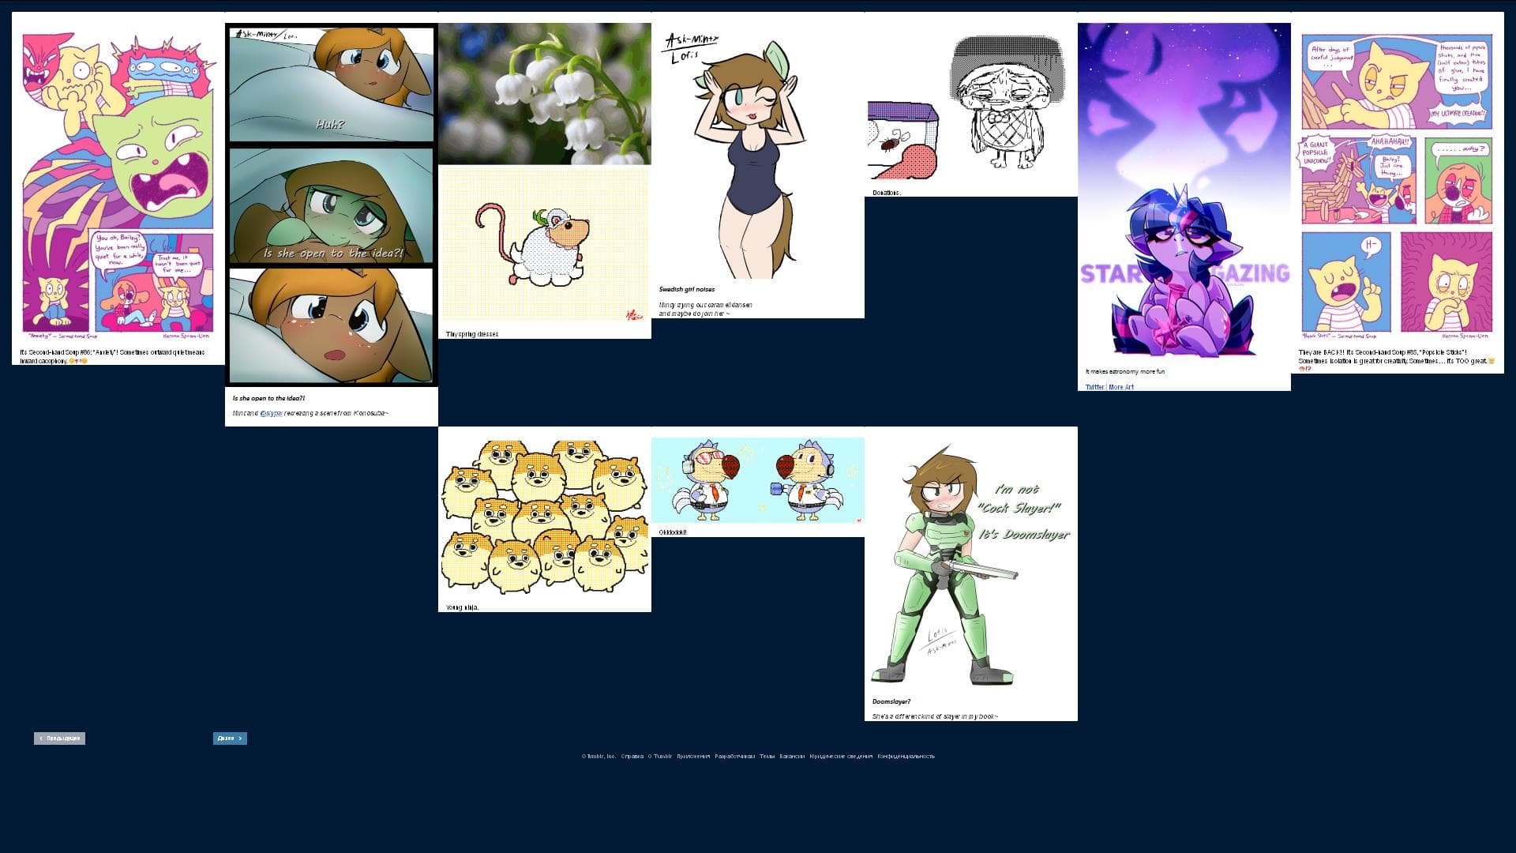This screenshot has height=853, width=1516.
Task: Open the 'Разработчикам' footer link
Action: pos(735,757)
